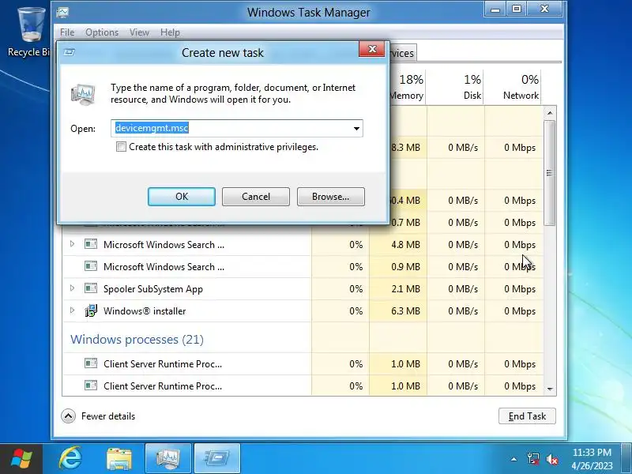
Task: Click Spooler SubSystem App process icon
Action: point(91,288)
